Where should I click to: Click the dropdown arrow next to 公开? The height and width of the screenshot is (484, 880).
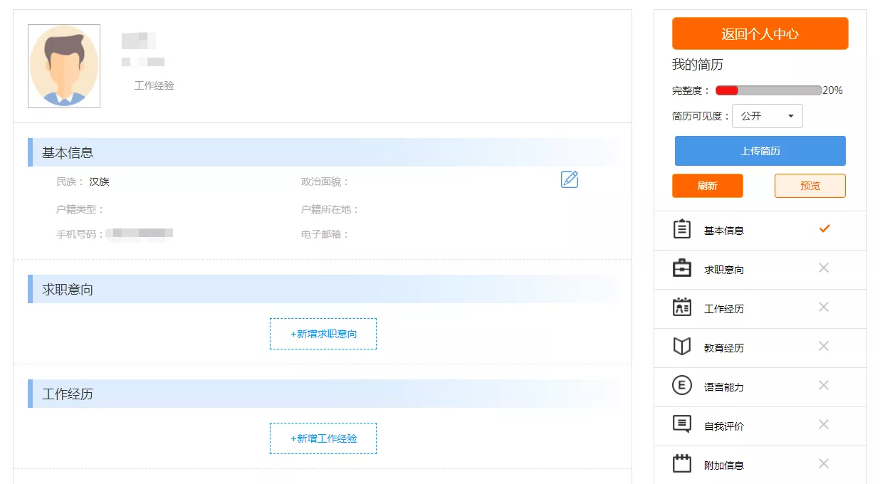[791, 117]
